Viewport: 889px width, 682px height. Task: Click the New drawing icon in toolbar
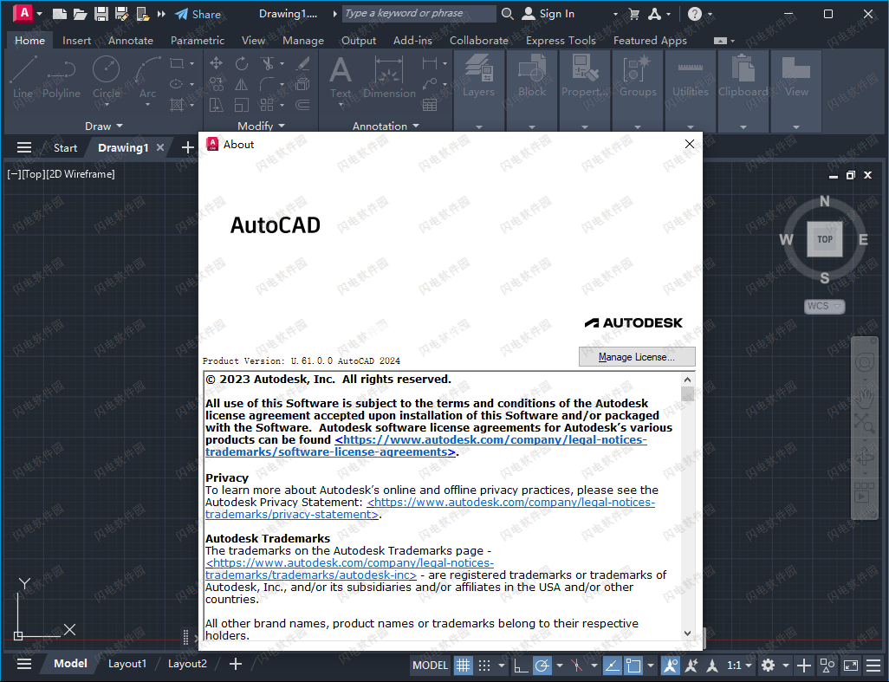coord(60,14)
